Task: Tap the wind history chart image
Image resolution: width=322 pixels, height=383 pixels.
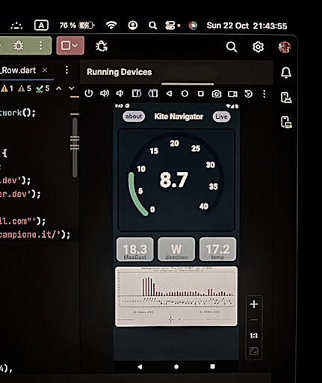Action: coord(176,296)
